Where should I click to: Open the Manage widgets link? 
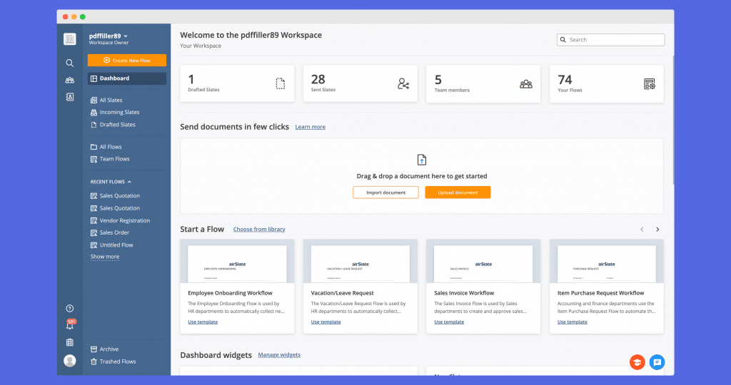coord(279,355)
